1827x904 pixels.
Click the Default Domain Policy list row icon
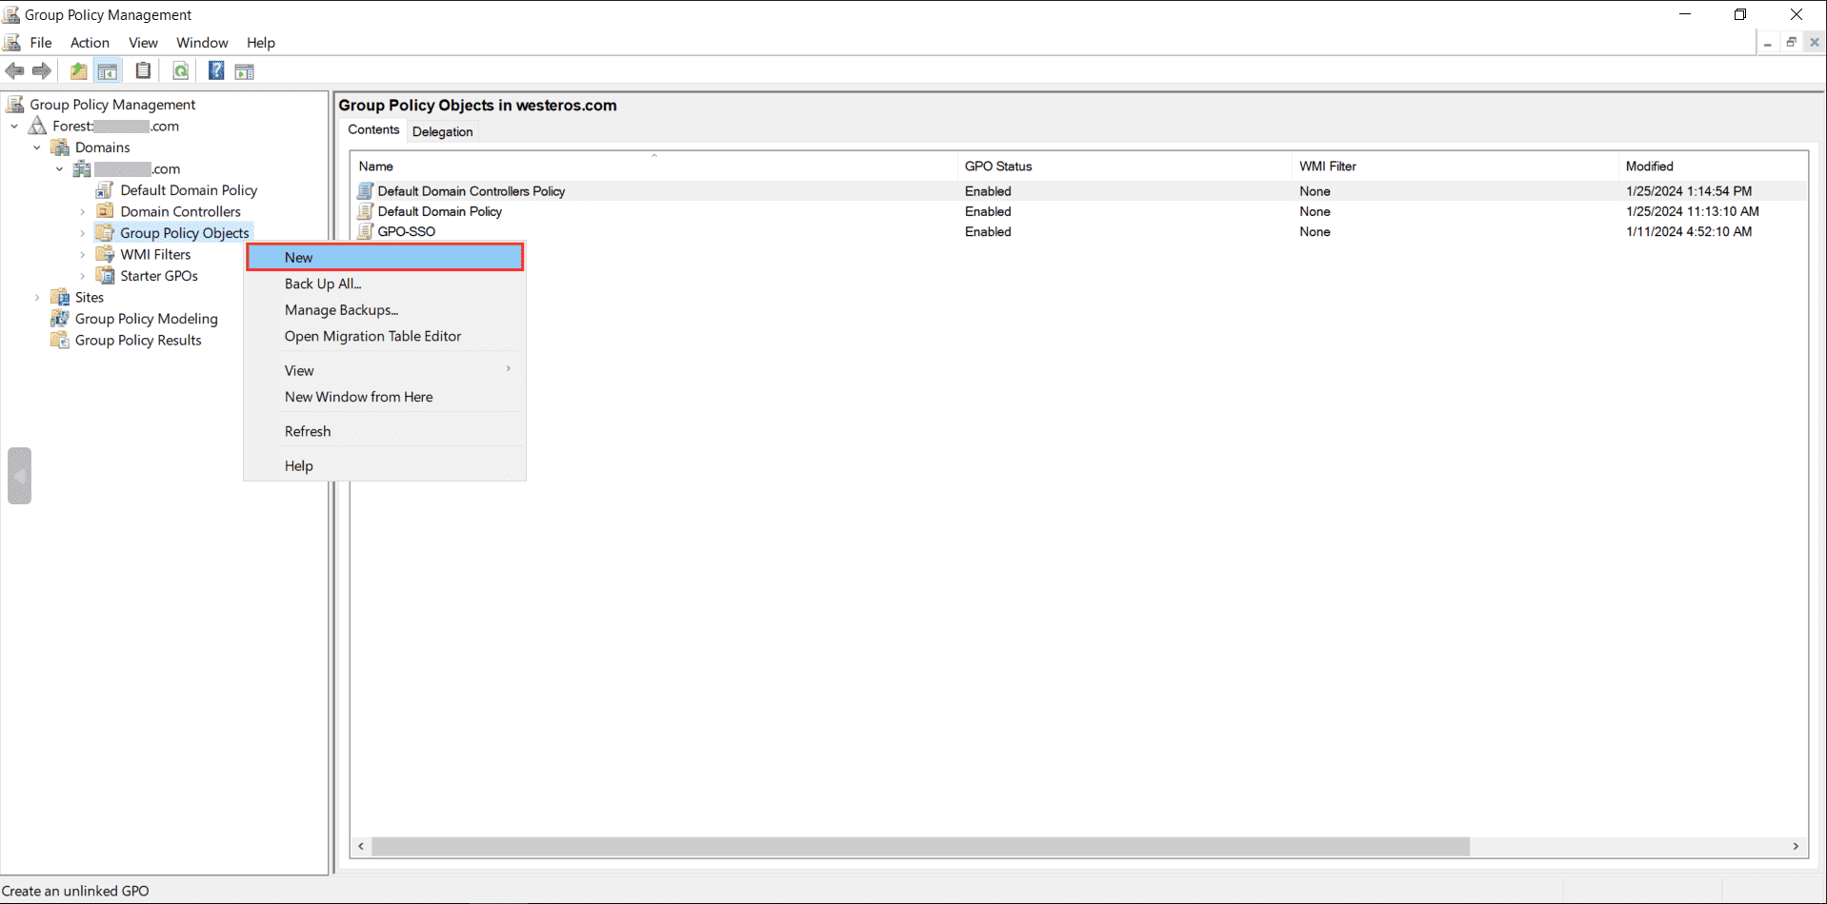(x=365, y=211)
